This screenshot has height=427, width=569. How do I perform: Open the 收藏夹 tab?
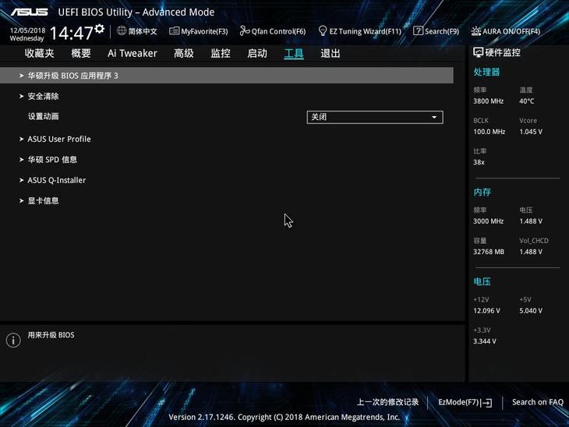pyautogui.click(x=40, y=53)
